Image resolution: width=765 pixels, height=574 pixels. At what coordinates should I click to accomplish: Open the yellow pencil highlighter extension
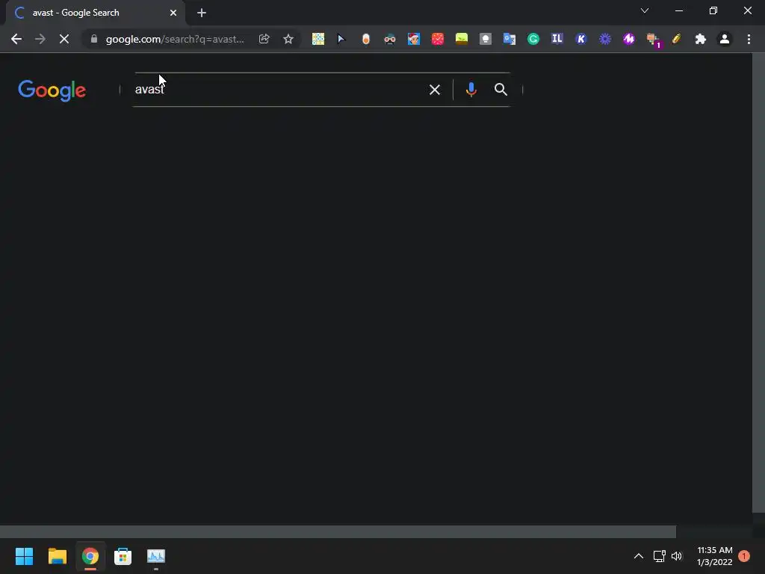click(677, 39)
